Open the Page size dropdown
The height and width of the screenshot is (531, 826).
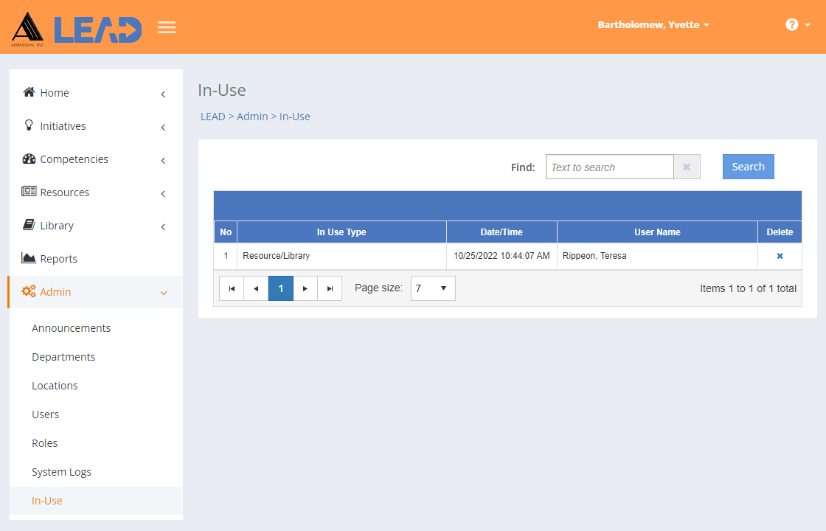pos(433,288)
